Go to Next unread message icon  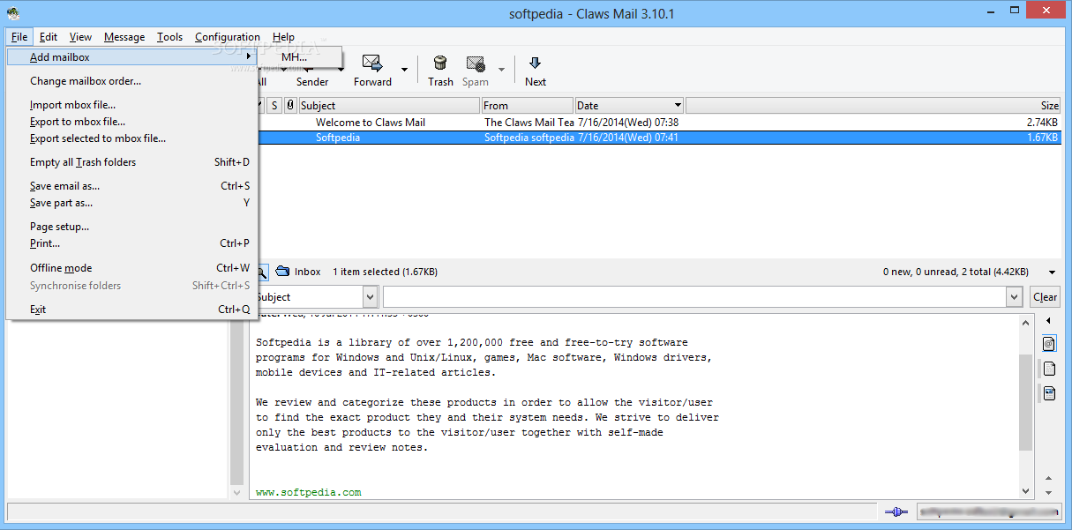click(x=535, y=63)
